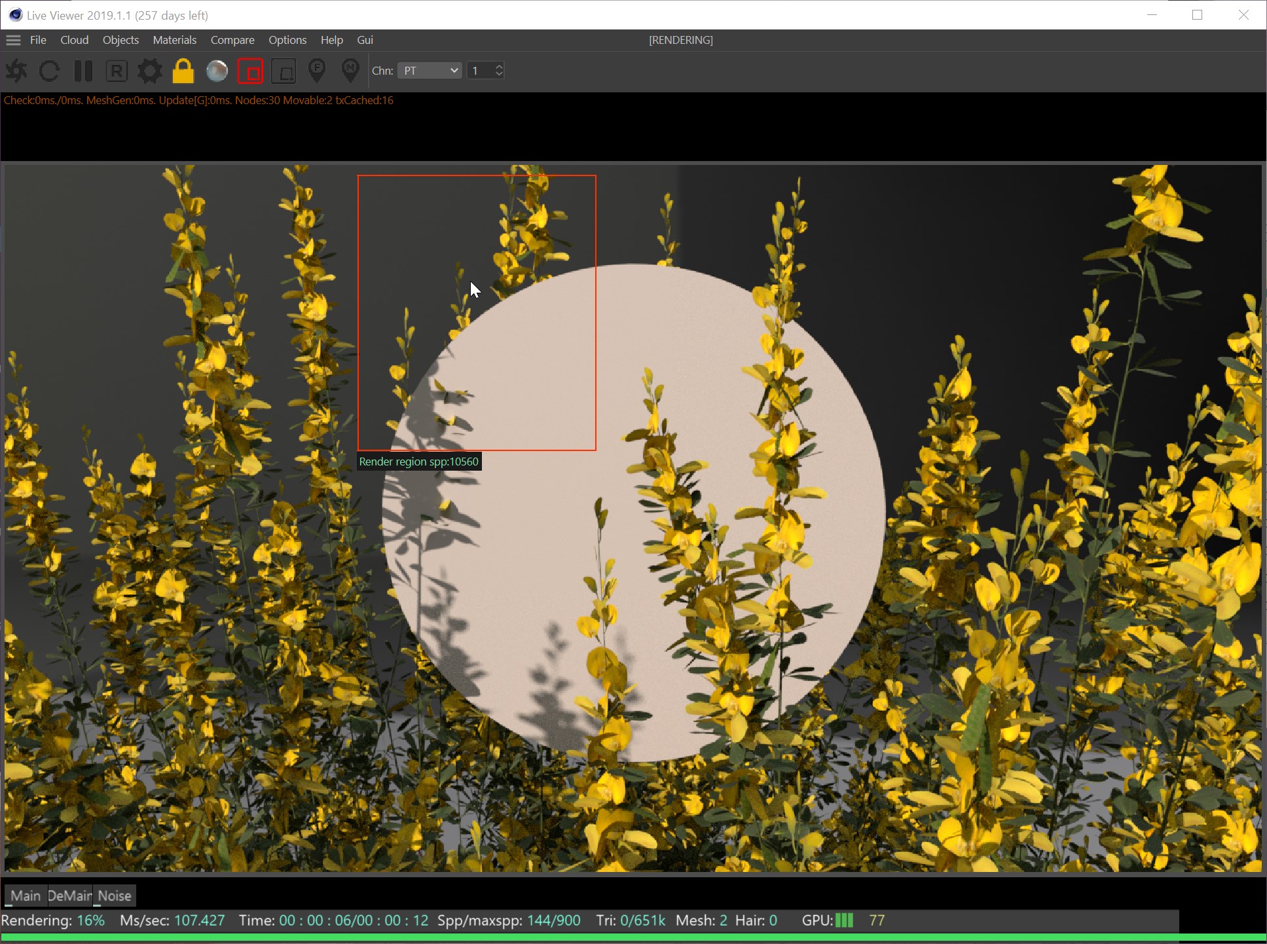Select the pick material pin icon
1267x944 pixels.
click(x=350, y=71)
